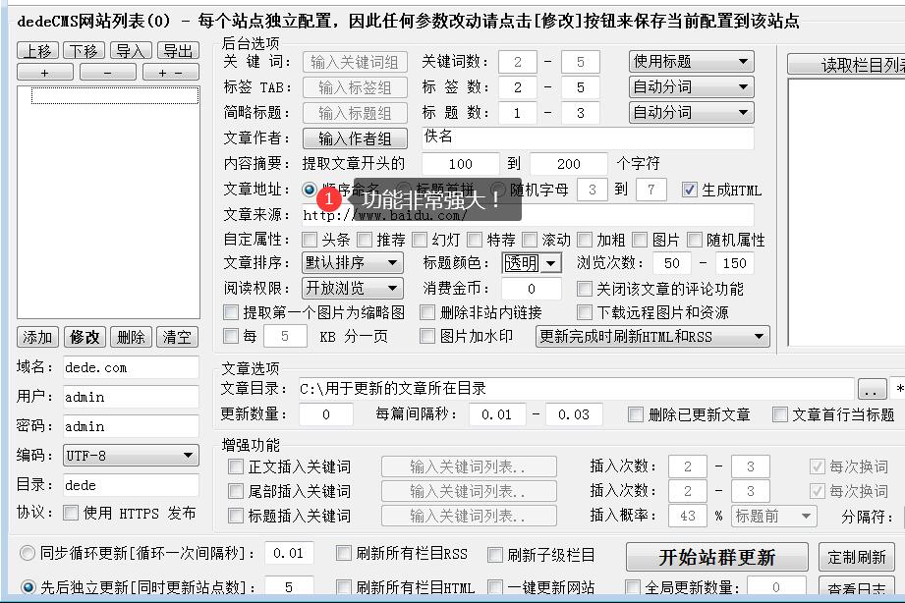Select 先后独立更新 radio button
The height and width of the screenshot is (603, 905).
28,587
